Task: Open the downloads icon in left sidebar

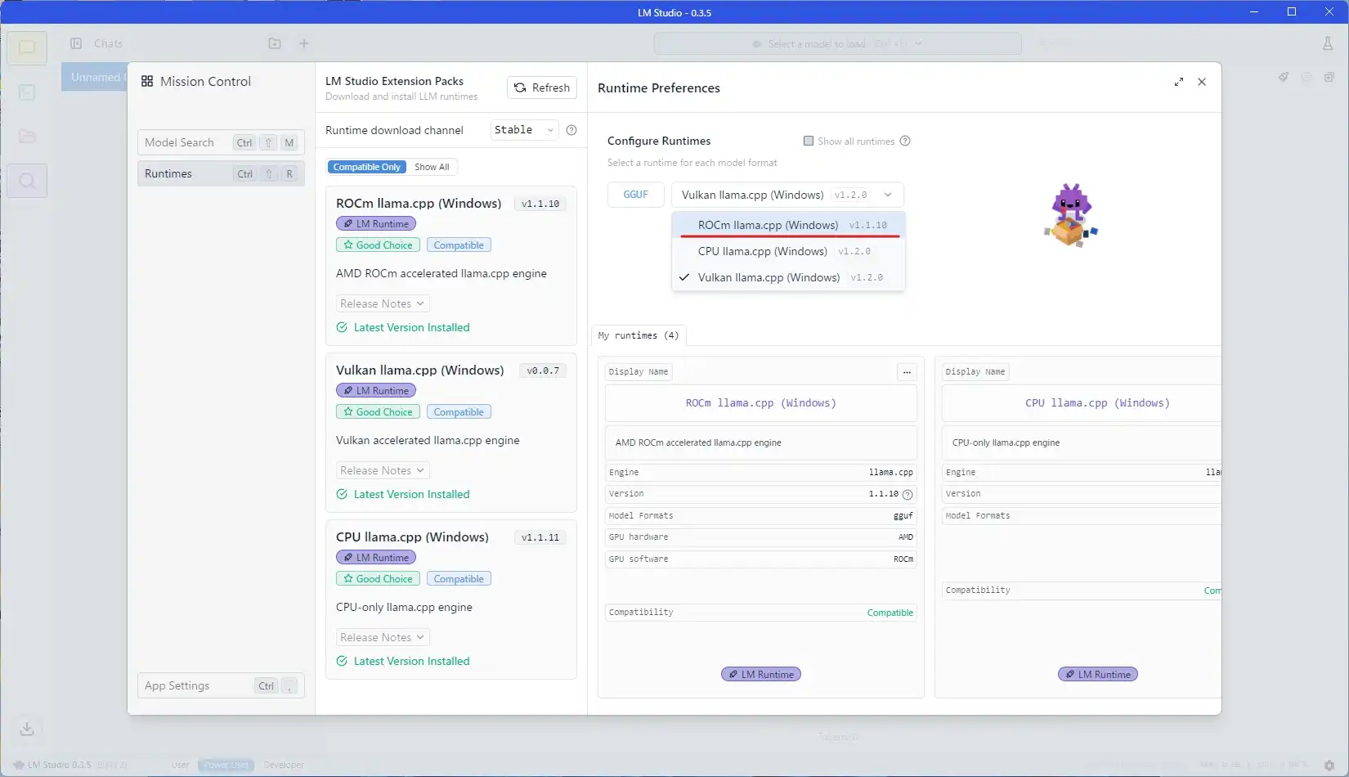Action: (x=27, y=728)
